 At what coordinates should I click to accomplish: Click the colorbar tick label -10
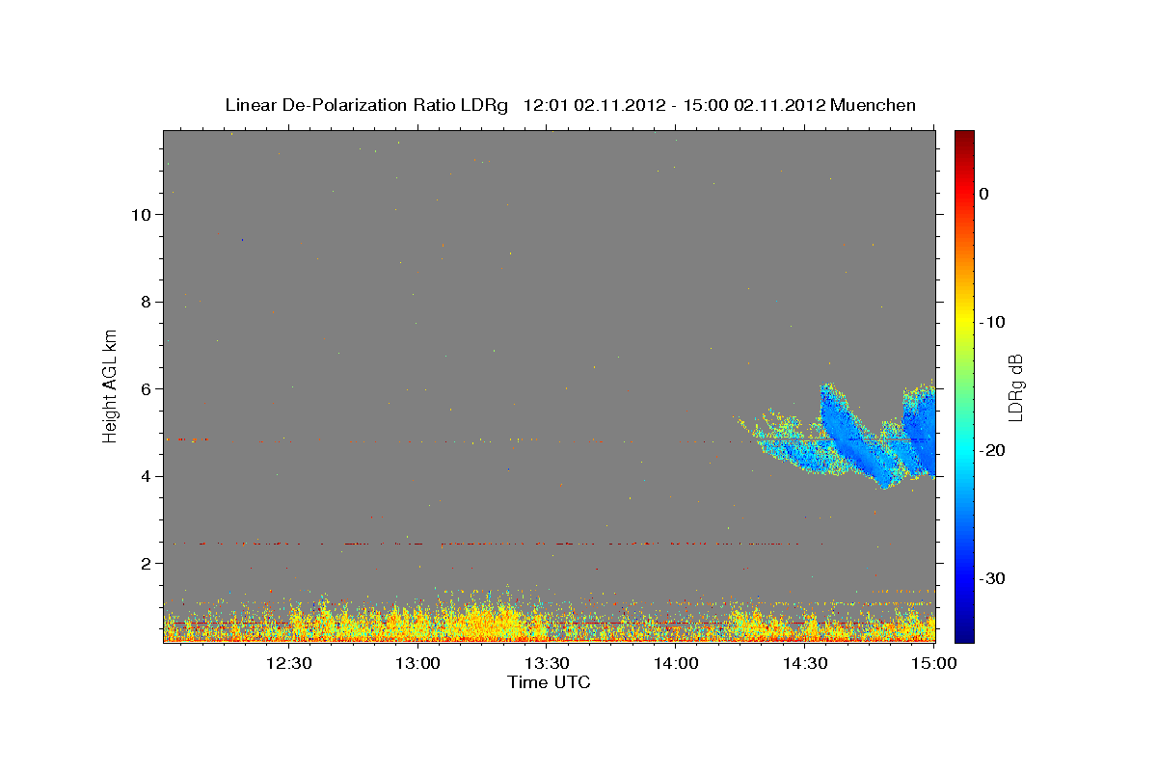(x=992, y=322)
